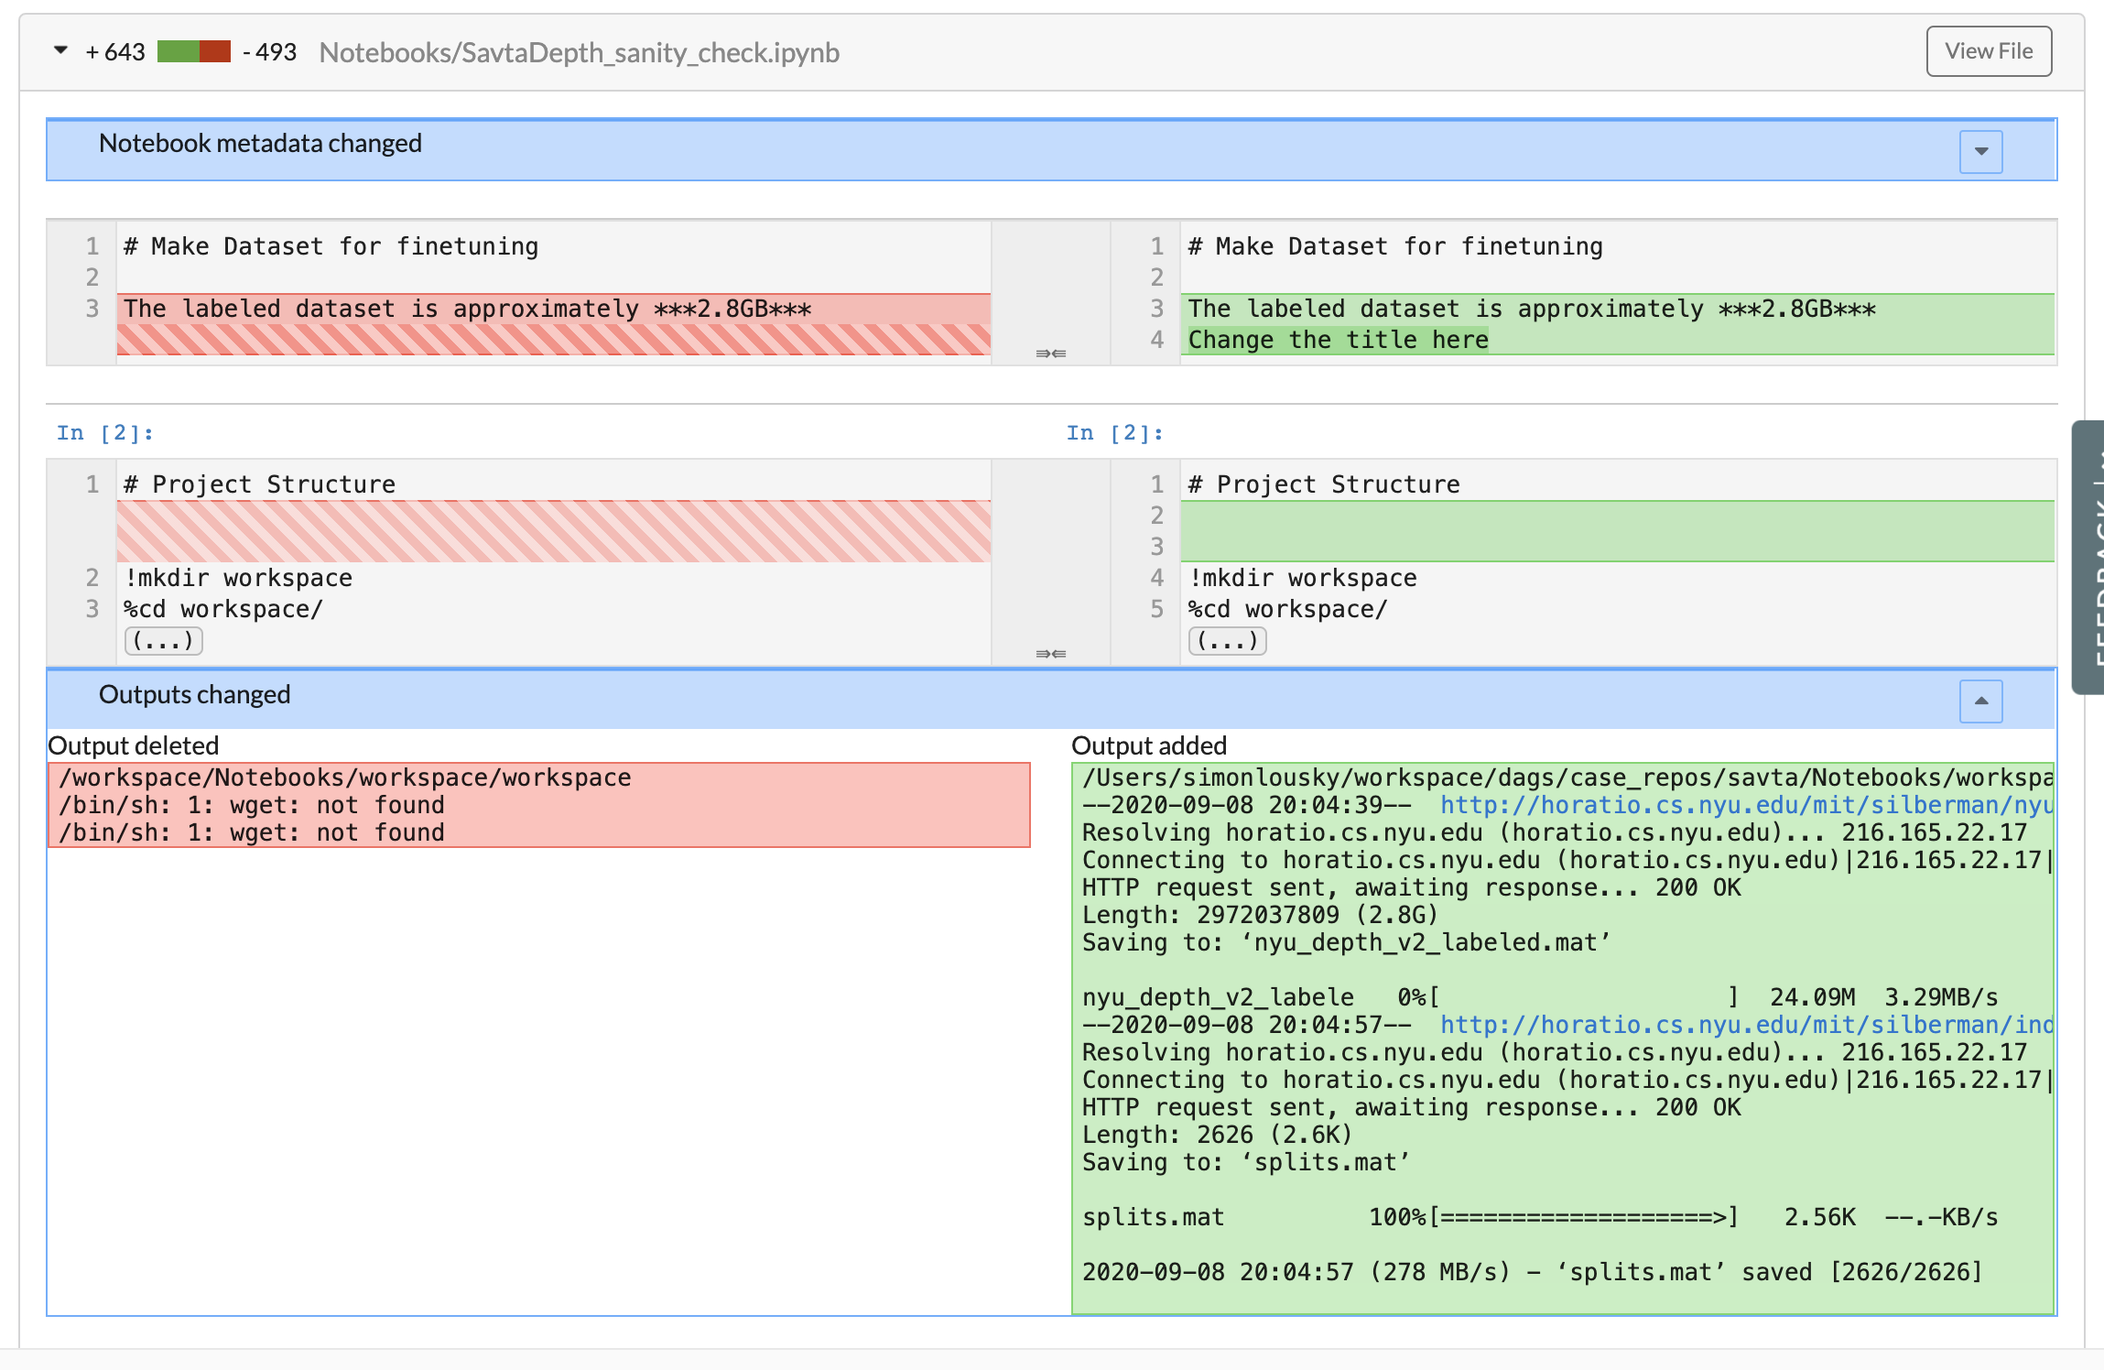Click the right In [2]: cell prompt

tap(1114, 432)
